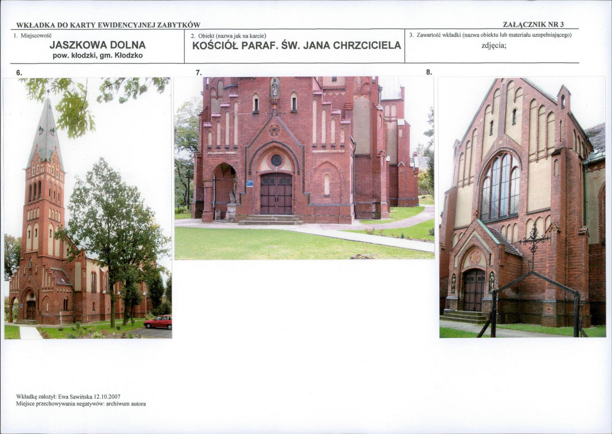Viewport: 612px width, 434px height.
Task: Click the wooden double door in photo 7
Action: [276, 194]
